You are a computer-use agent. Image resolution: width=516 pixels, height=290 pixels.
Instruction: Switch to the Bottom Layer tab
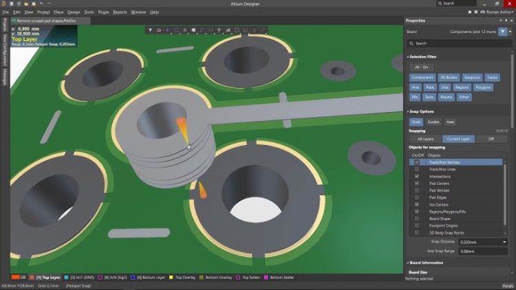click(x=151, y=277)
